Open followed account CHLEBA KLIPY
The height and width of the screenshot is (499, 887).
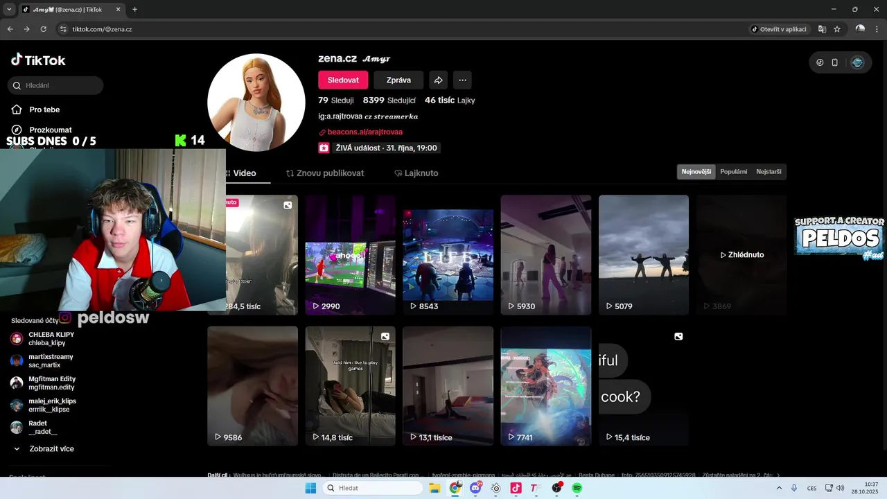point(51,338)
